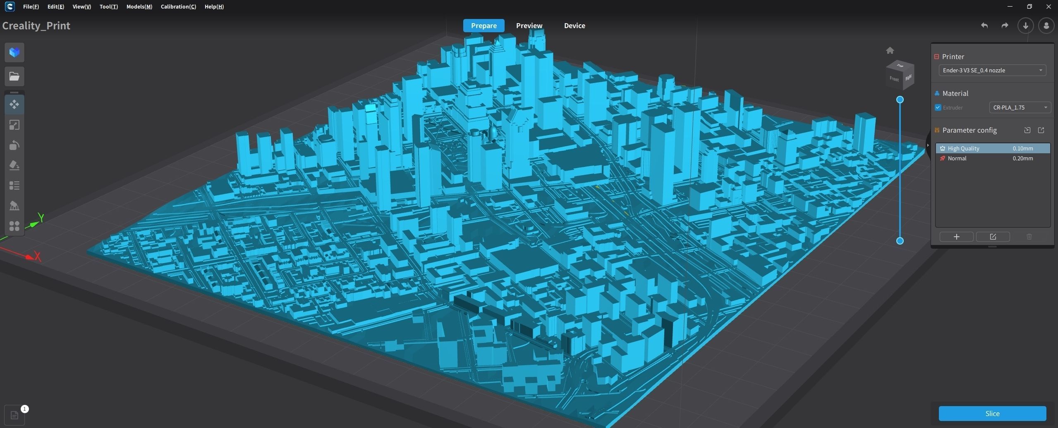Click the Front face of view cube
1058x428 pixels.
coord(894,79)
